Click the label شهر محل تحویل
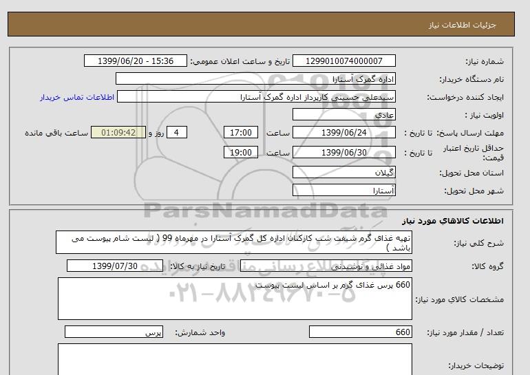 [x=474, y=191]
